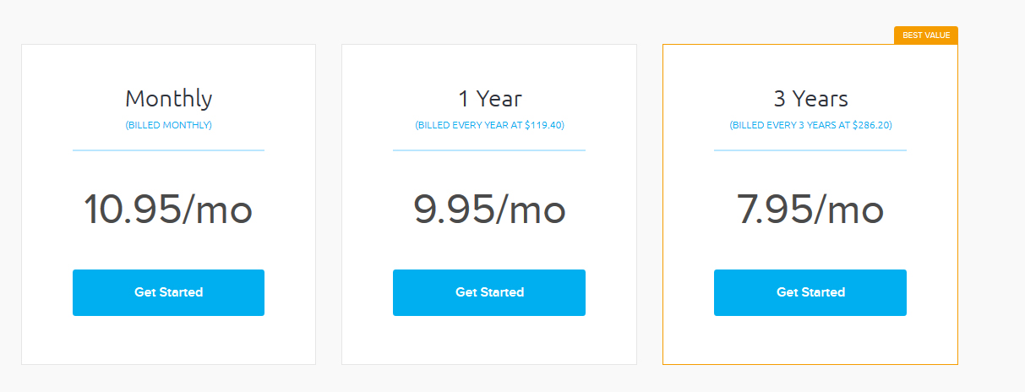This screenshot has height=392, width=1025.
Task: Click the (BILLED MONTHLY) note
Action: point(168,125)
